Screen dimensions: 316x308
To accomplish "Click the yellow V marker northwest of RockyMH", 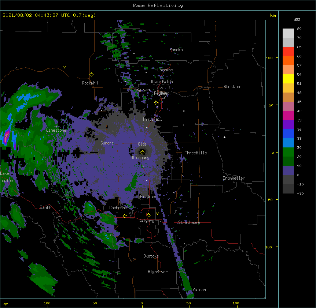I will [64, 67].
